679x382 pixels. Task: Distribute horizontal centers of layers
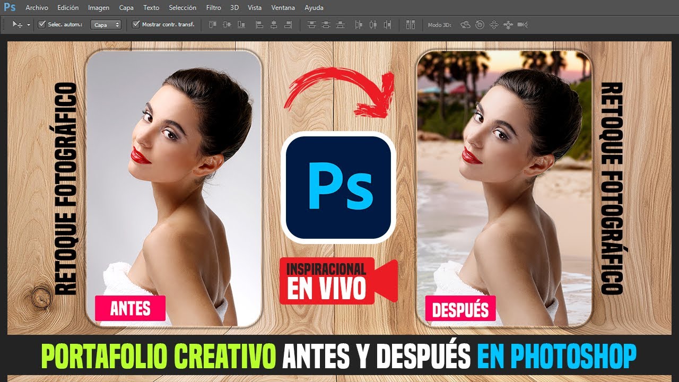pos(373,24)
